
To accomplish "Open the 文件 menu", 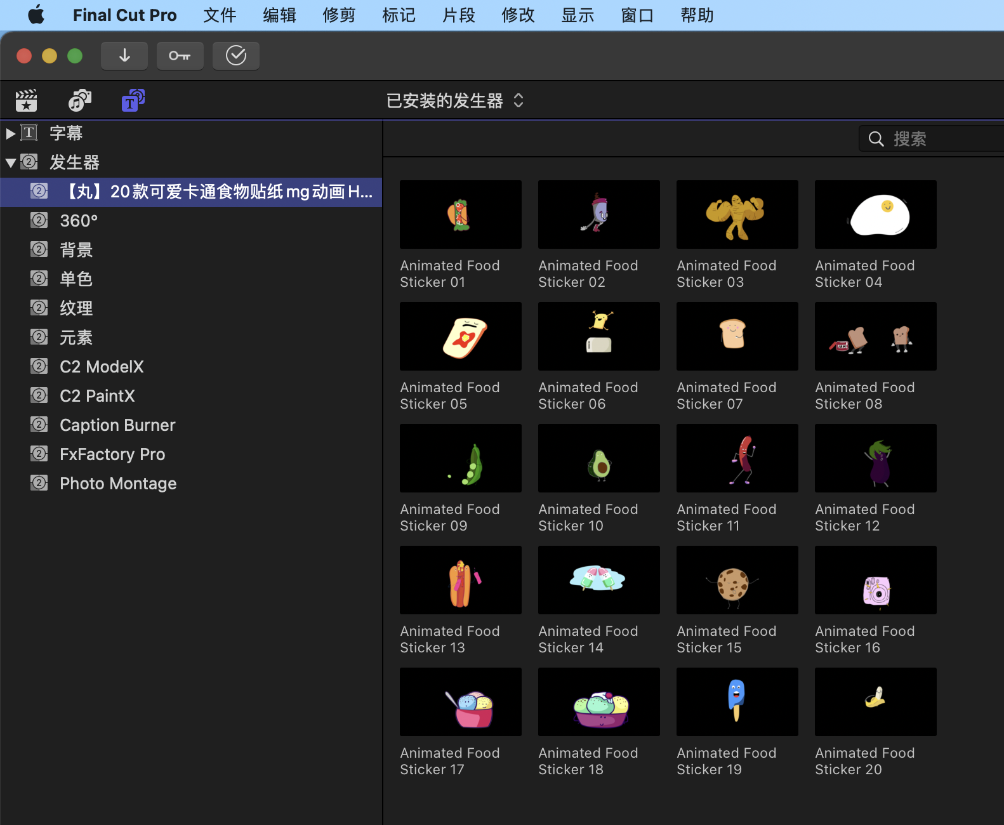I will tap(220, 15).
